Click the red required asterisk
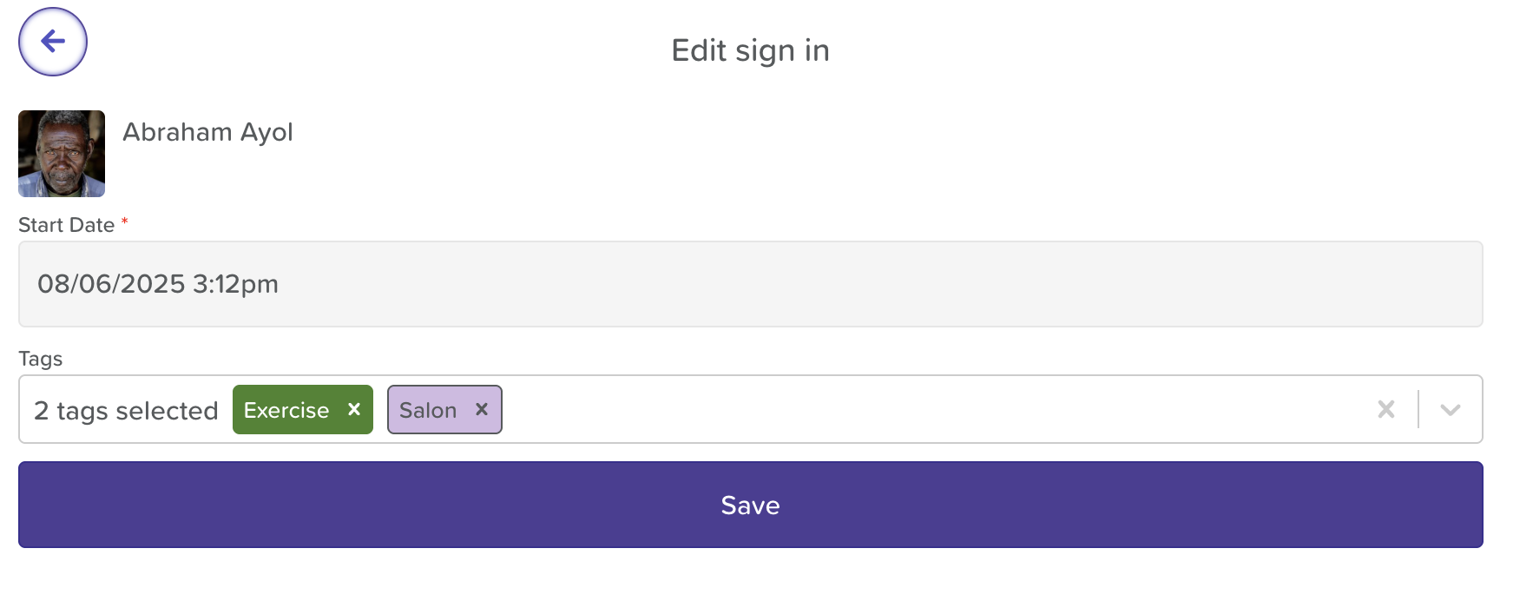The image size is (1533, 608). 125,222
